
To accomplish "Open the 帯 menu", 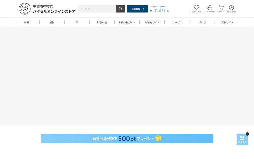I will click(x=77, y=22).
